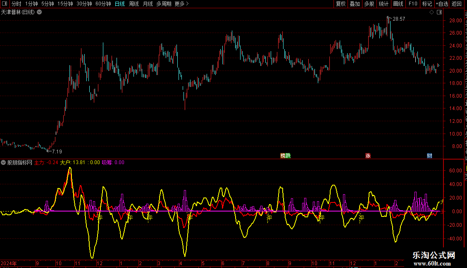Click the green 榜跌 event marker

[x=285, y=156]
